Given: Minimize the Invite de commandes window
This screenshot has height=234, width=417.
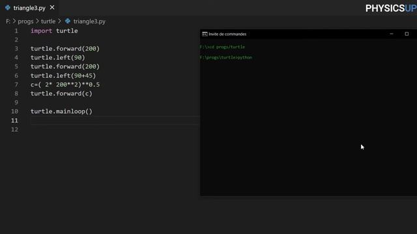Looking at the screenshot, I should [x=392, y=34].
